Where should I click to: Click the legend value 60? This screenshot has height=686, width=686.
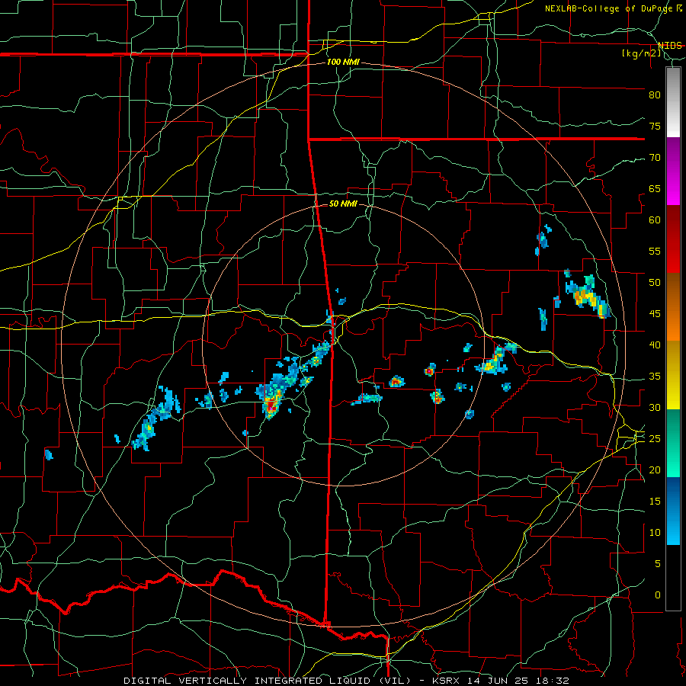pos(655,220)
